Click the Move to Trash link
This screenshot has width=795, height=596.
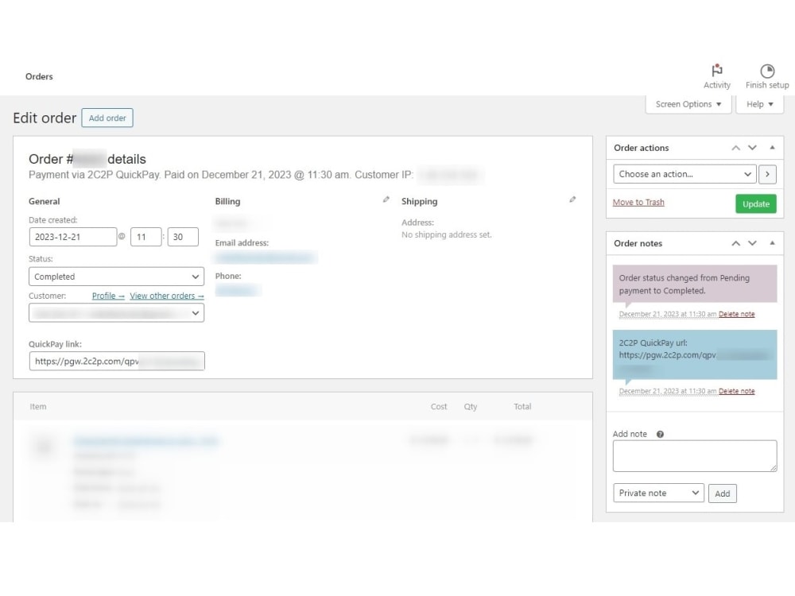[638, 203]
